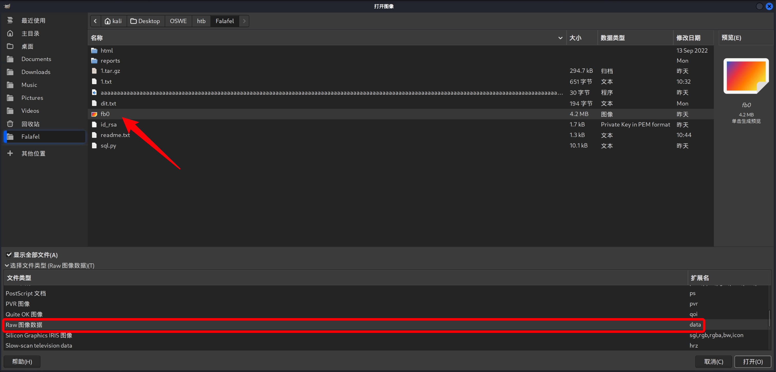Select the fb0 image file icon
The height and width of the screenshot is (372, 776).
tap(94, 114)
